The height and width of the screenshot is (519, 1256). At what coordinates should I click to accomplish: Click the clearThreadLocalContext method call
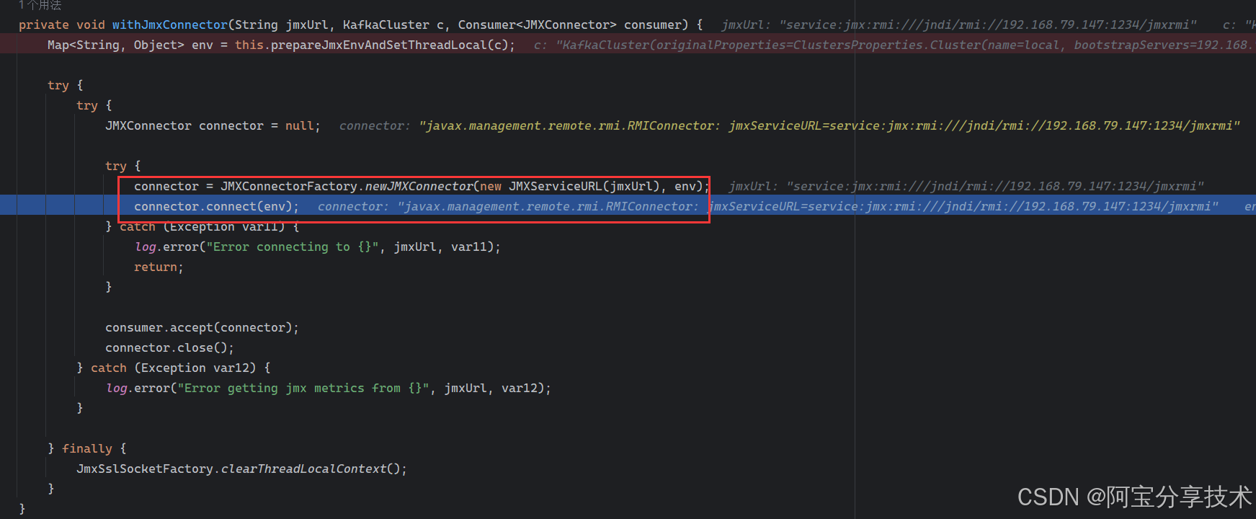tap(303, 469)
